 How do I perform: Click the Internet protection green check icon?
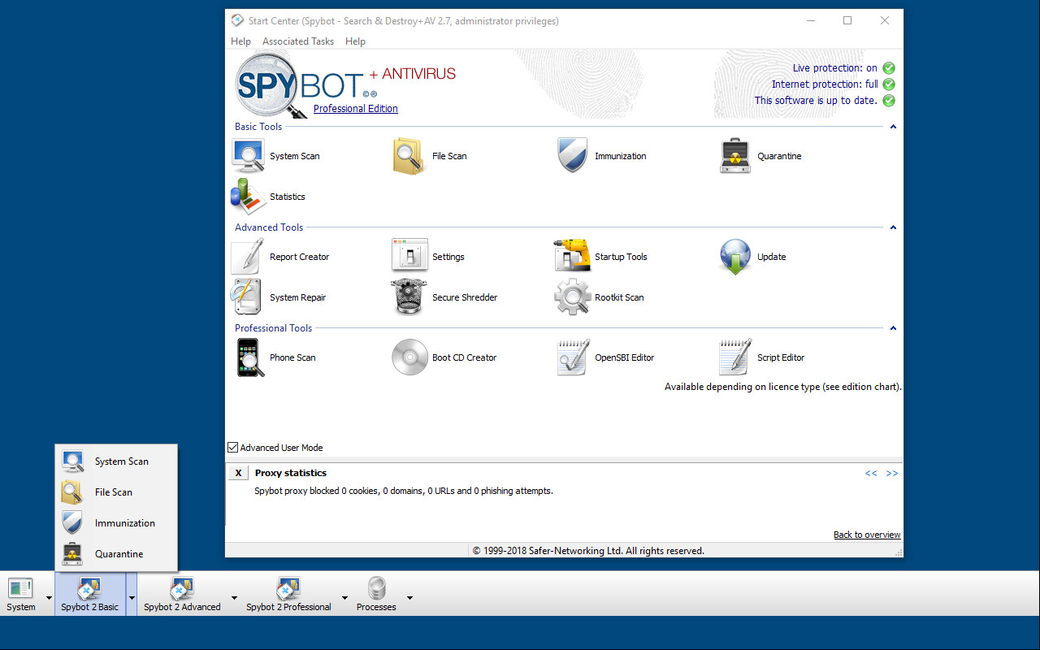(x=889, y=84)
